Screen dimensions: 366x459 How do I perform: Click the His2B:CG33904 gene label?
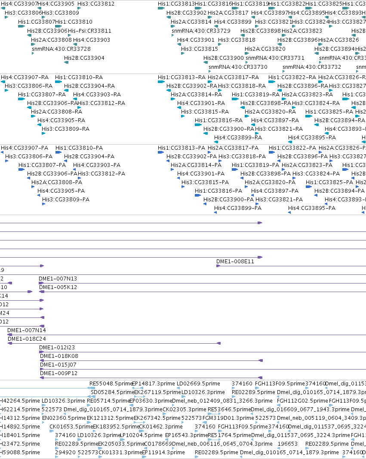pyautogui.click(x=84, y=58)
